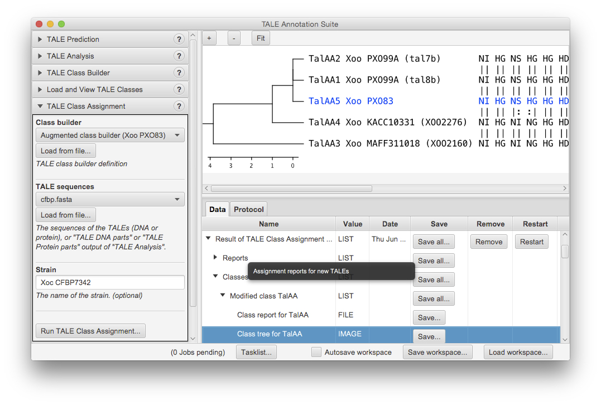This screenshot has width=601, height=405.
Task: Click the Strain text field
Action: [x=110, y=282]
